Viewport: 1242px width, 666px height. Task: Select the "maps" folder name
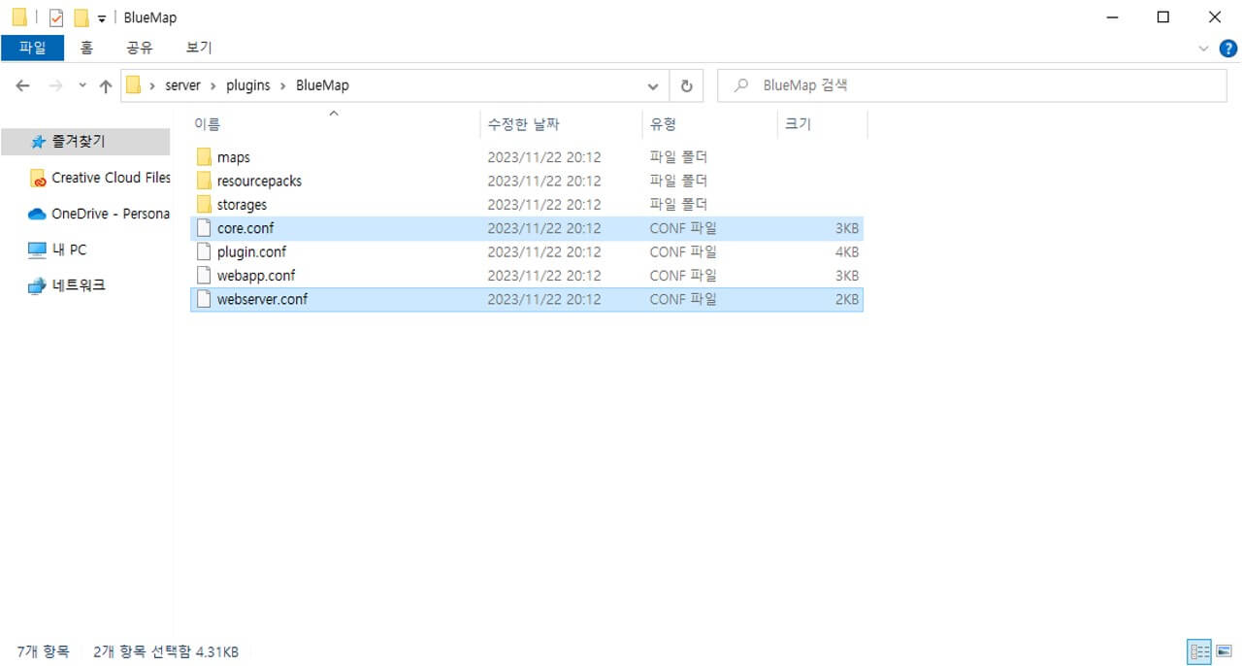point(234,157)
